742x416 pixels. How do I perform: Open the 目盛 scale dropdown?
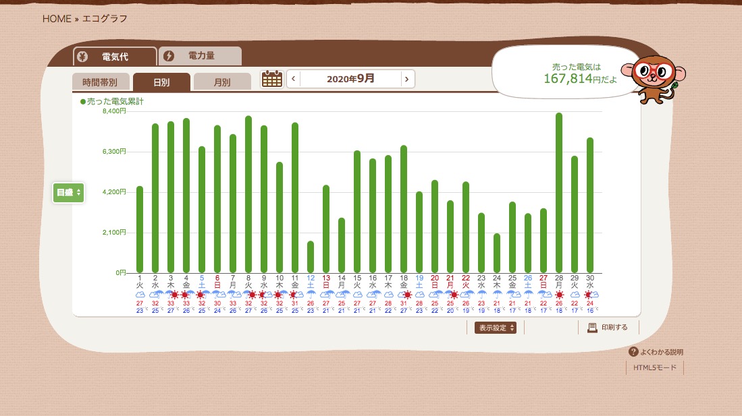[x=68, y=193]
